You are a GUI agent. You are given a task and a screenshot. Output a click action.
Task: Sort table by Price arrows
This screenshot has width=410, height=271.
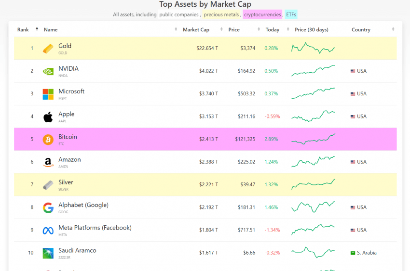(x=259, y=29)
